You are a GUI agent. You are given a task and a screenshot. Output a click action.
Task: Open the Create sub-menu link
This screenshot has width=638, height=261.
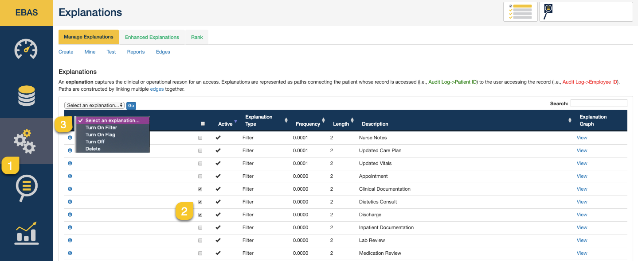(x=66, y=52)
